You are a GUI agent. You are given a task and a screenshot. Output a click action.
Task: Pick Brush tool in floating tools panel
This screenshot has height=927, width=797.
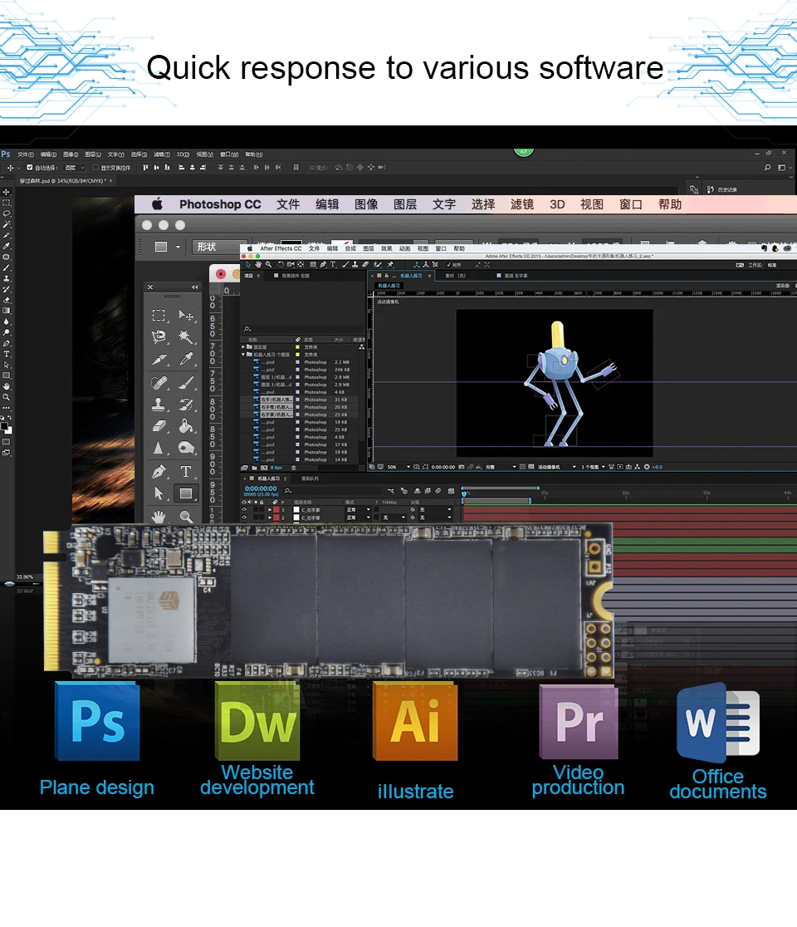185,382
